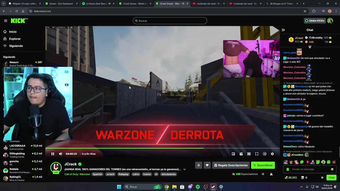This screenshot has height=191, width=340.
Task: Click the chat message input field
Action: (310, 169)
